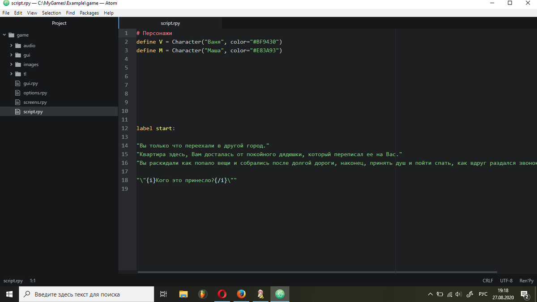Collapse the game root folder

pos(4,35)
